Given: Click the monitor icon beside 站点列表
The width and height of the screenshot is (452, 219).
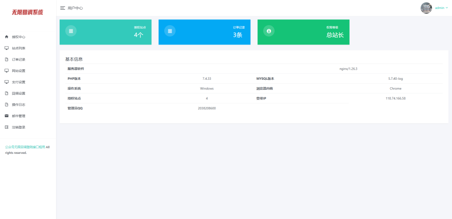Looking at the screenshot, I should tap(7, 48).
